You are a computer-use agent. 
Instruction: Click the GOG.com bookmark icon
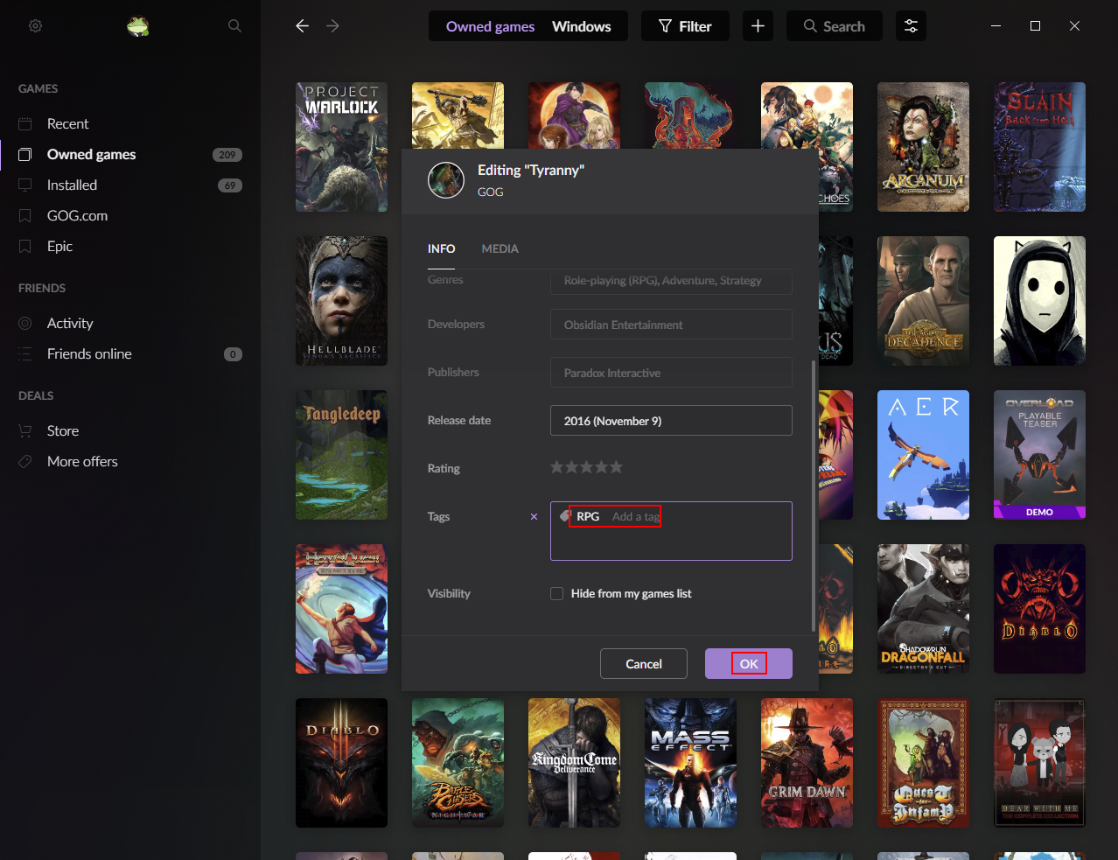25,215
